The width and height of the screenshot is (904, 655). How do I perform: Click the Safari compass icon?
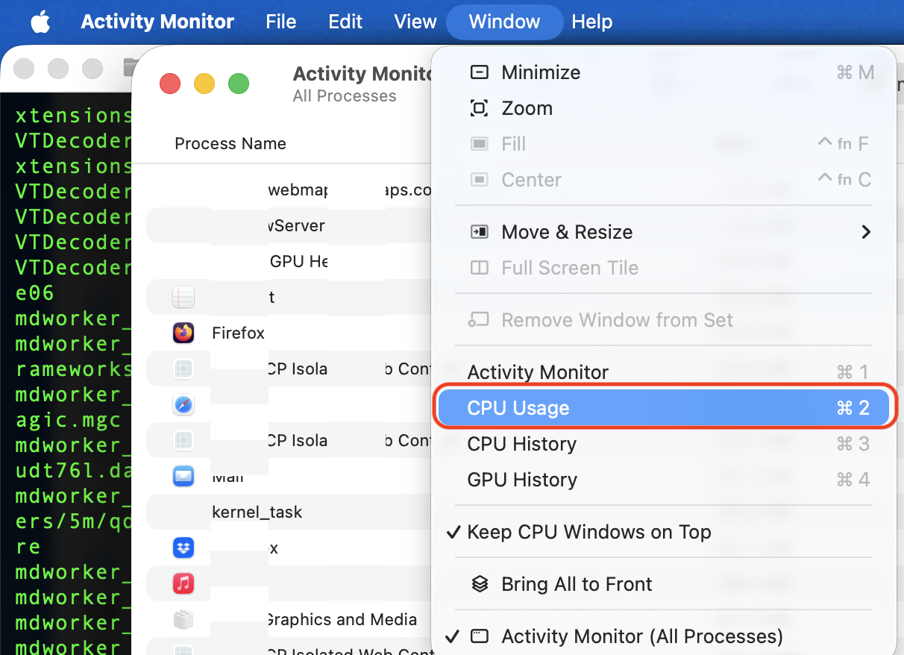coord(183,405)
